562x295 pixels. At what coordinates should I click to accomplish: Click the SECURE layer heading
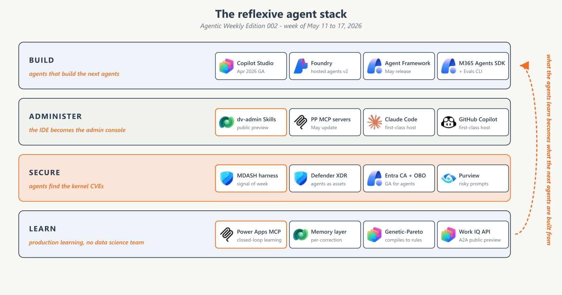click(x=45, y=172)
